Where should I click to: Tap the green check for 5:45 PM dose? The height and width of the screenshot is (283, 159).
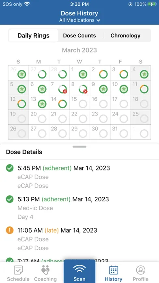(x=10, y=168)
